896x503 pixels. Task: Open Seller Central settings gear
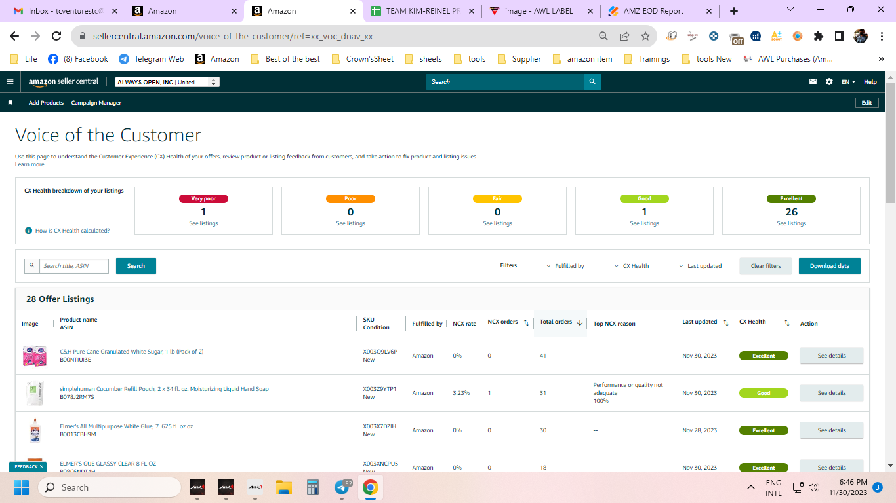(830, 82)
